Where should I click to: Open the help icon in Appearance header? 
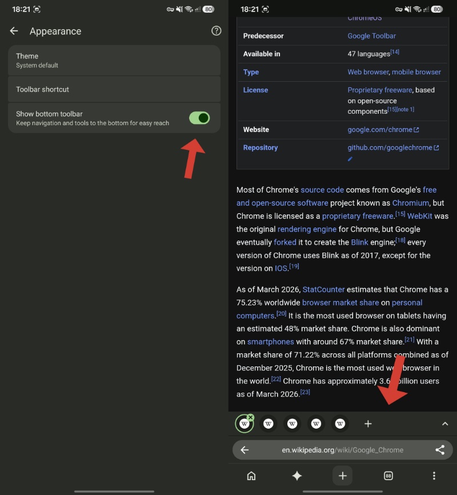(x=216, y=31)
